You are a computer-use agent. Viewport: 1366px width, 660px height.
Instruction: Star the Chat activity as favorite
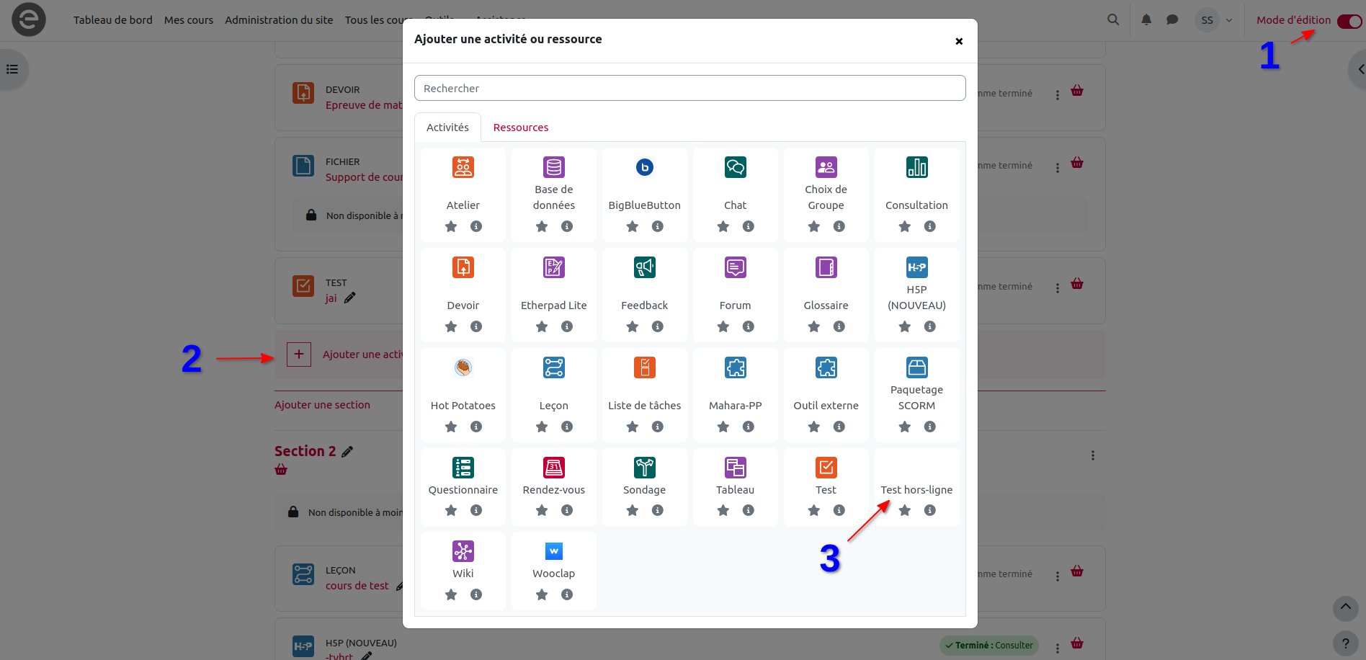click(x=723, y=227)
